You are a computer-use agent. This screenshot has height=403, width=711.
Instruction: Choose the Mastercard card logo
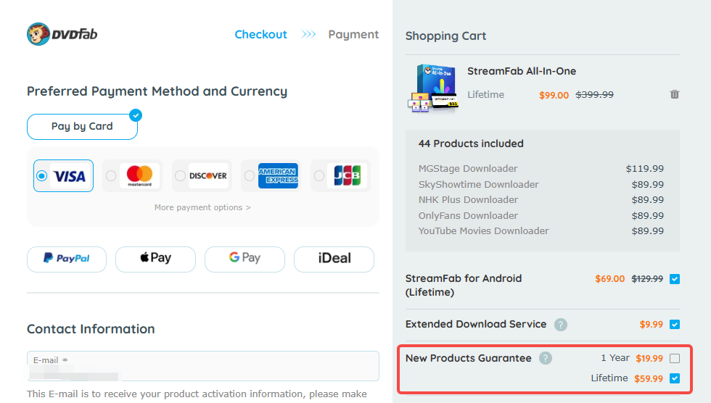coord(139,175)
